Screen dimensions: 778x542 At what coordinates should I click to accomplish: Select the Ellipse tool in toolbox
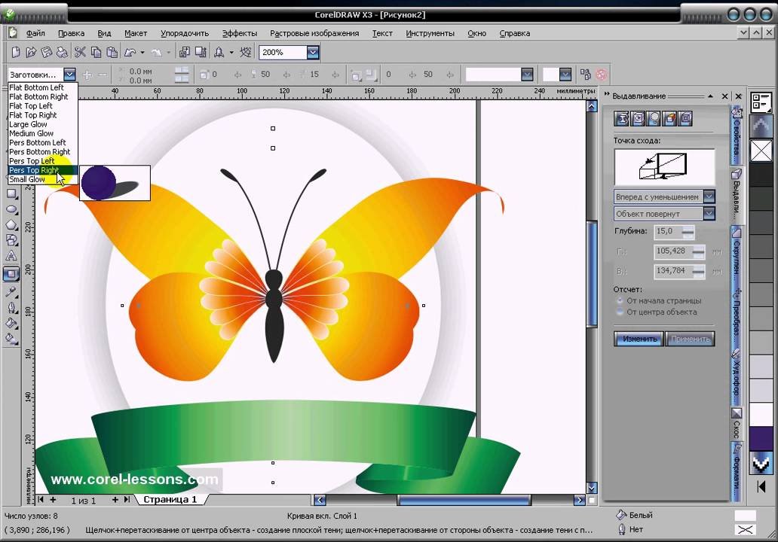tap(11, 209)
